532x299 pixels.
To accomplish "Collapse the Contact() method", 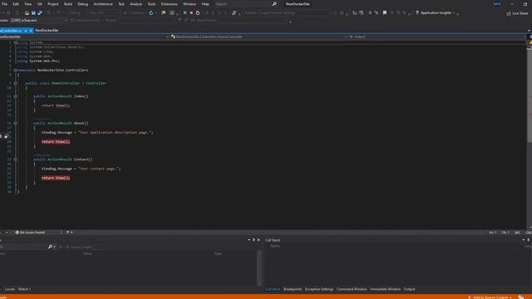I will [15, 159].
